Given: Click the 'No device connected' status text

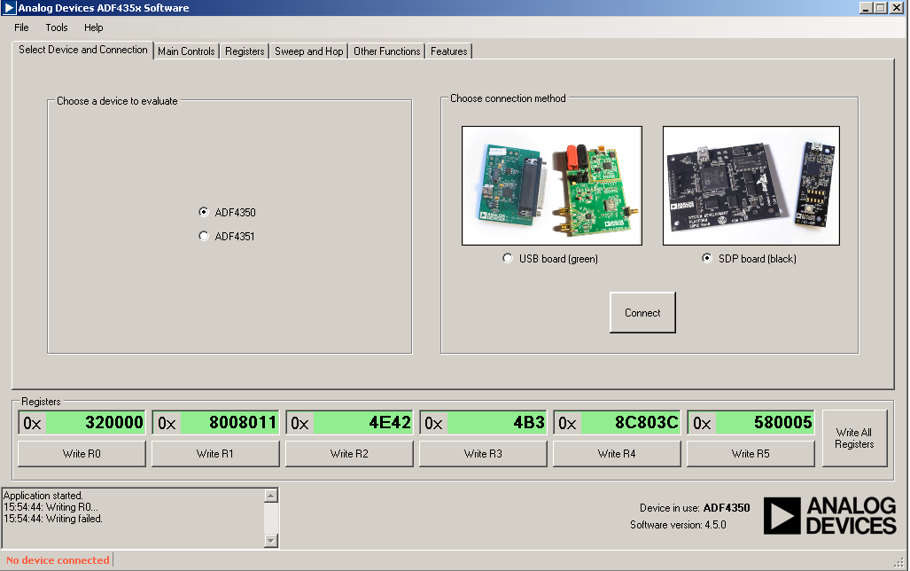Looking at the screenshot, I should pos(58,560).
